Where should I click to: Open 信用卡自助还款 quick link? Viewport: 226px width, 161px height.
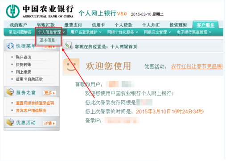[x=29, y=79]
